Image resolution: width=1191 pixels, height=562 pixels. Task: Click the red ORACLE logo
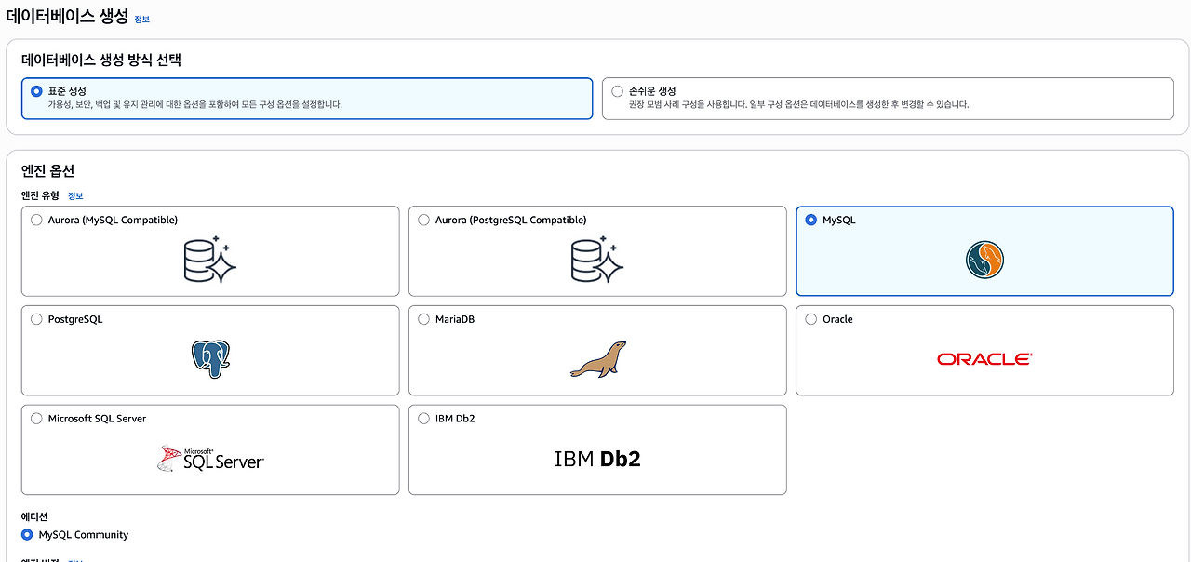(984, 359)
